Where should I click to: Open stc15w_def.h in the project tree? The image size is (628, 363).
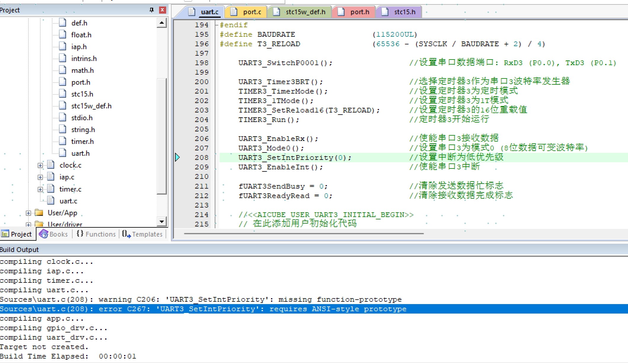91,106
